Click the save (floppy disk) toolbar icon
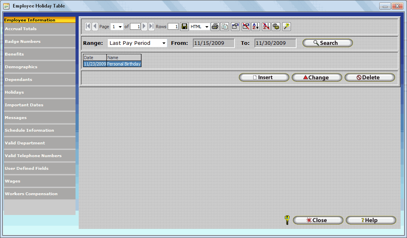The height and width of the screenshot is (238, 407). click(184, 27)
